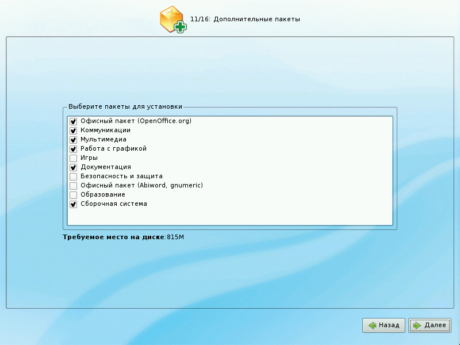The height and width of the screenshot is (345, 460).
Task: Click the package box icon in header
Action: click(x=172, y=20)
